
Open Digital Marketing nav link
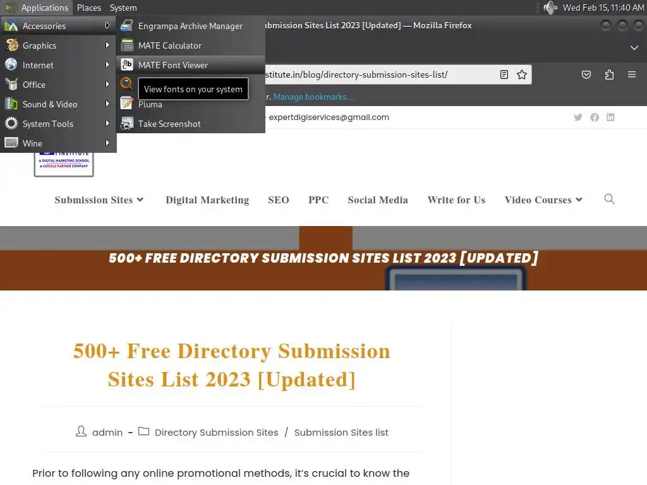(x=207, y=200)
